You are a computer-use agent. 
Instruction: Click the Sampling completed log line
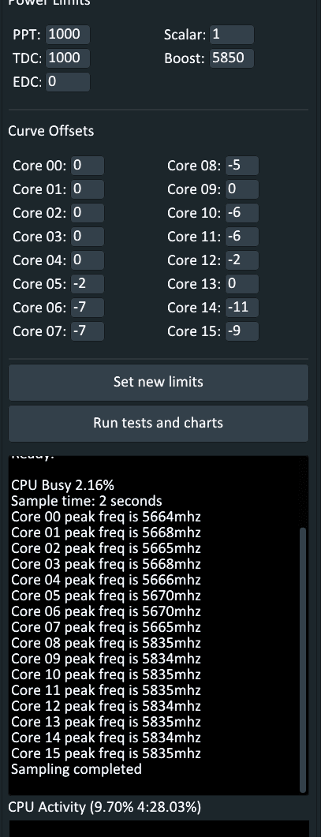click(77, 769)
